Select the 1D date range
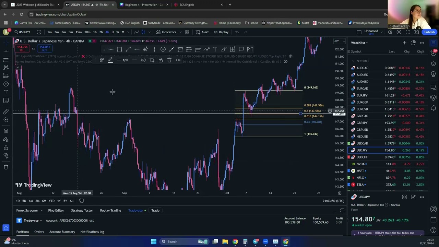This screenshot has width=439, height=247. pos(18,201)
